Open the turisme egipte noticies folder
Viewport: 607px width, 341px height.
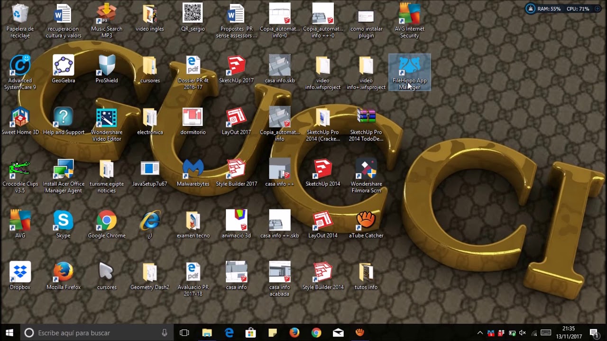tap(107, 176)
